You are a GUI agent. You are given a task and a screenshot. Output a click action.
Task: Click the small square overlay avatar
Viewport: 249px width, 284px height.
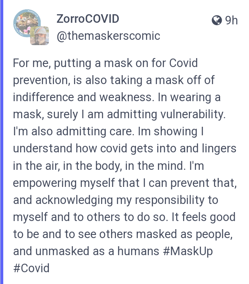(x=39, y=36)
